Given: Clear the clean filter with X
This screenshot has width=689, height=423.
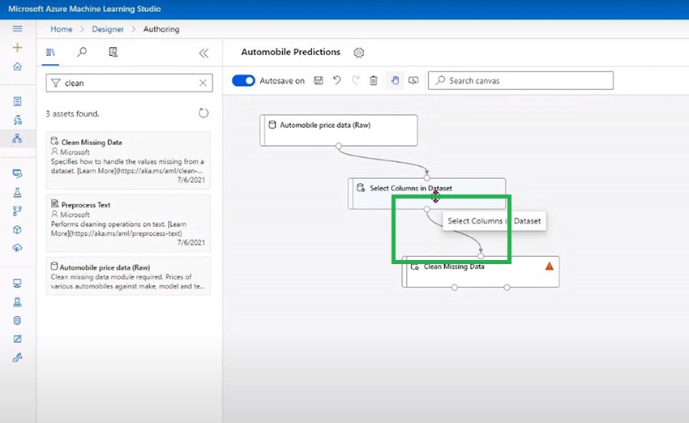Looking at the screenshot, I should (203, 83).
